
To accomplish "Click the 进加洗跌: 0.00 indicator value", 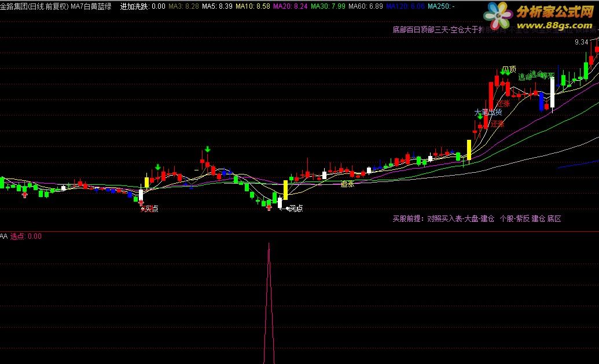I will click(x=142, y=6).
